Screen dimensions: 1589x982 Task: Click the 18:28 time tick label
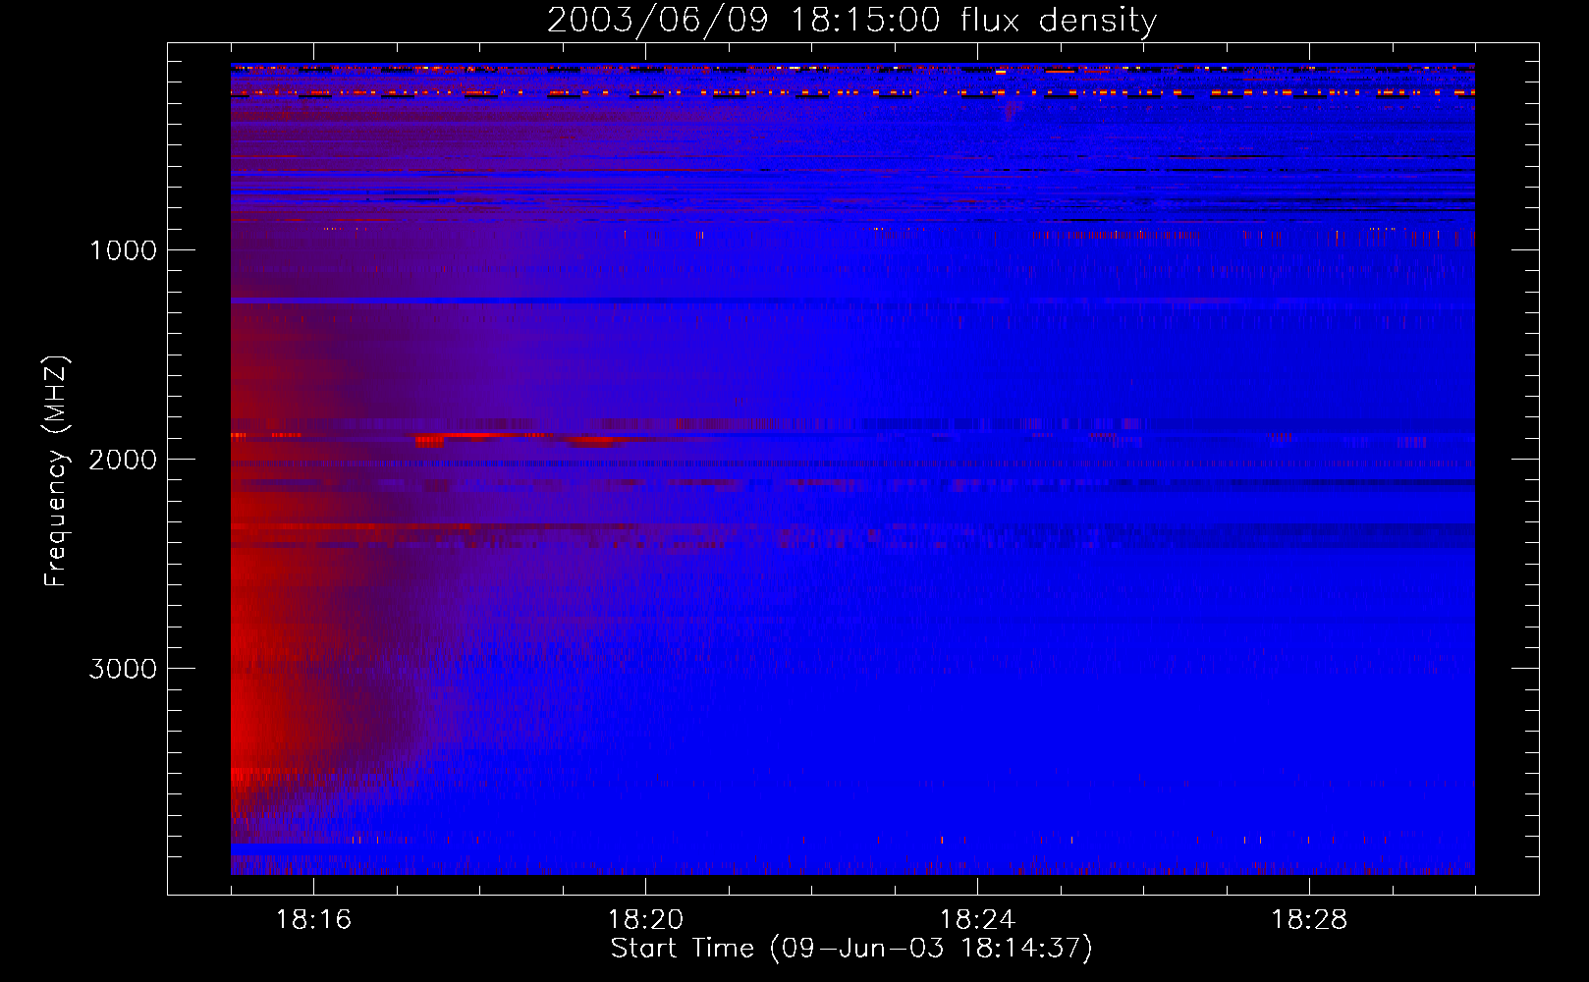click(1309, 920)
